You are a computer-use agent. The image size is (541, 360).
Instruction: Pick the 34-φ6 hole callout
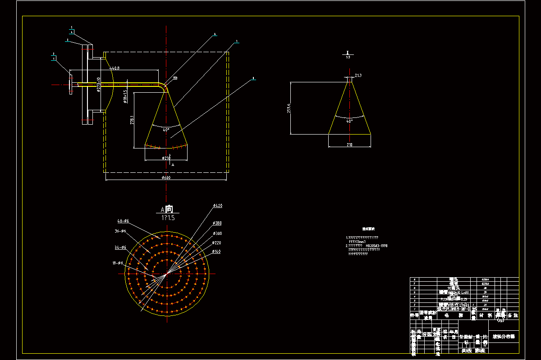(x=120, y=247)
